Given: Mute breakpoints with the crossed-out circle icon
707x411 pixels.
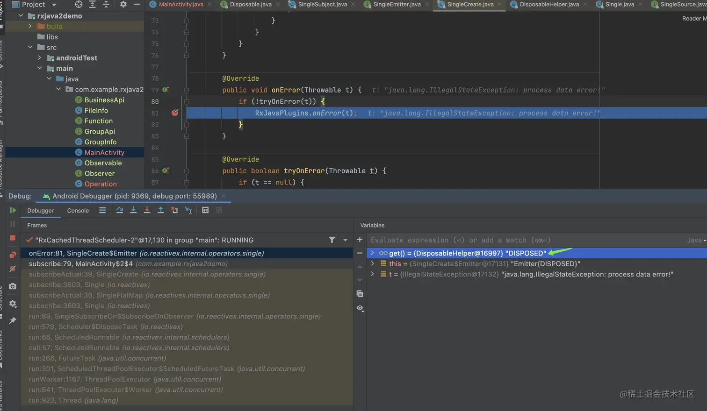Looking at the screenshot, I should click(13, 269).
